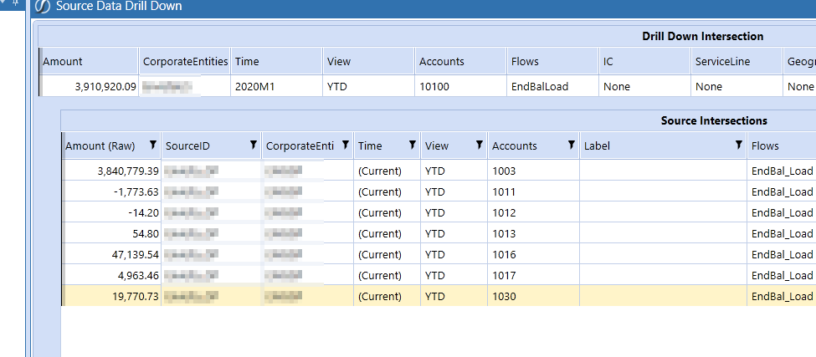Select source account 1003 cell
Screen dimensions: 816x357
coord(534,171)
